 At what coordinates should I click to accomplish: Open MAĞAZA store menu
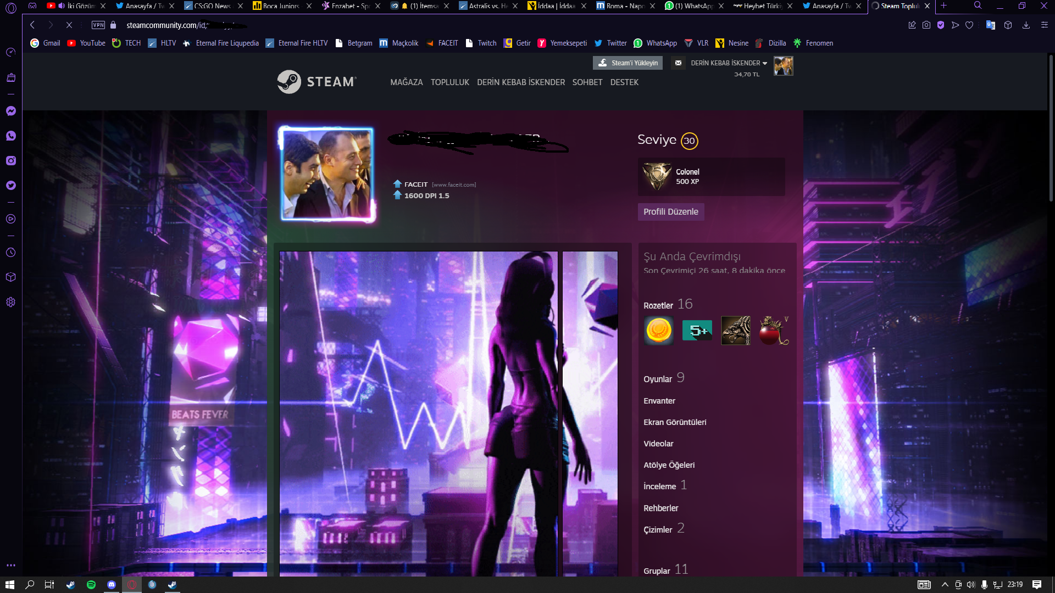click(x=407, y=82)
